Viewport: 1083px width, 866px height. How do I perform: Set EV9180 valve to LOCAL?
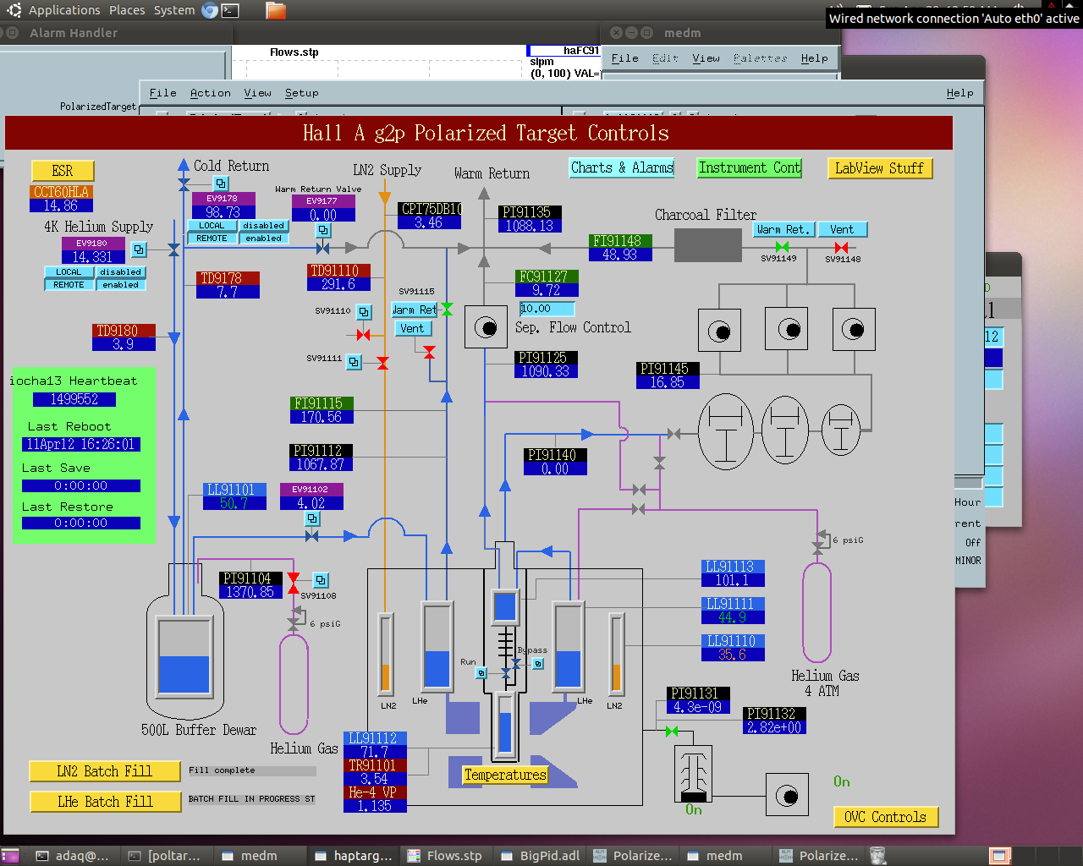tap(69, 272)
